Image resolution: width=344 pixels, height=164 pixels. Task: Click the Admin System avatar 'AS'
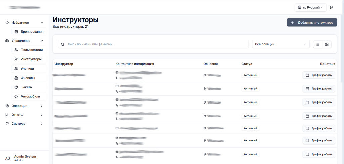(7, 158)
